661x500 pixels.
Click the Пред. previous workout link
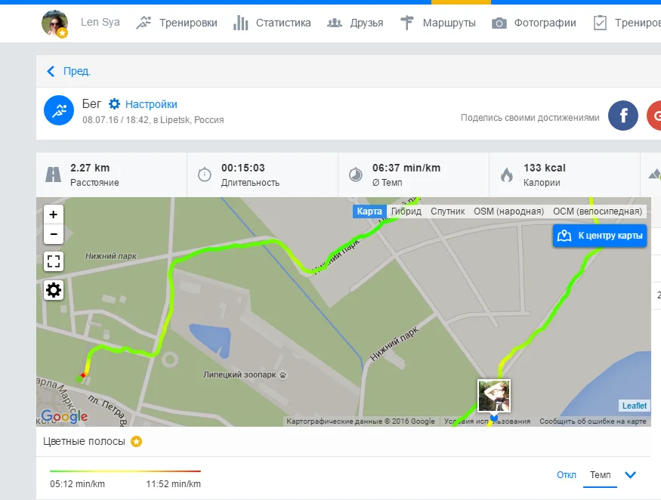click(x=77, y=71)
